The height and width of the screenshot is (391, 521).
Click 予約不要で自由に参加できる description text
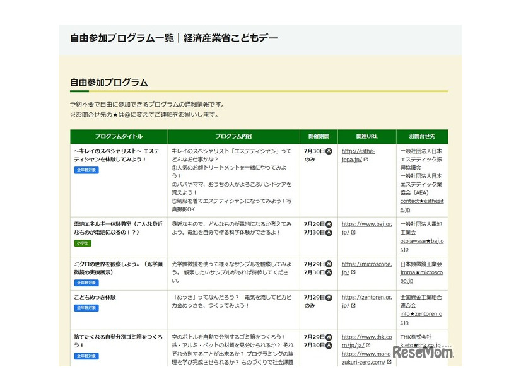coord(148,104)
